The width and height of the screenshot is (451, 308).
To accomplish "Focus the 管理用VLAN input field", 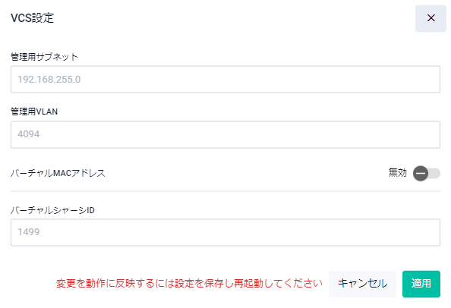I will tap(225, 134).
